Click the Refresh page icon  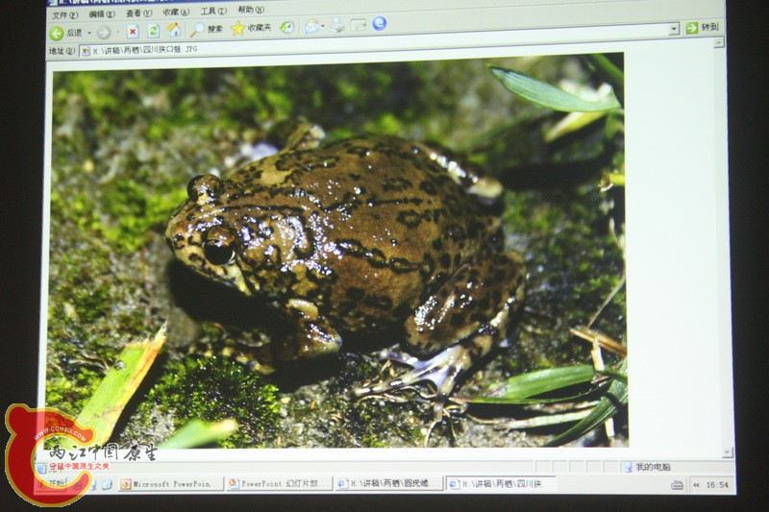coord(153,31)
